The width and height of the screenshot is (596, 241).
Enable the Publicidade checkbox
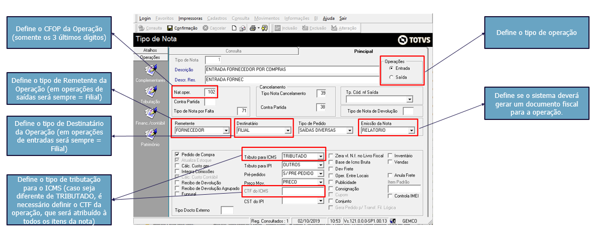(x=331, y=182)
